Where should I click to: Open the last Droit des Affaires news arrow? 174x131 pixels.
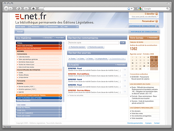[125, 91]
